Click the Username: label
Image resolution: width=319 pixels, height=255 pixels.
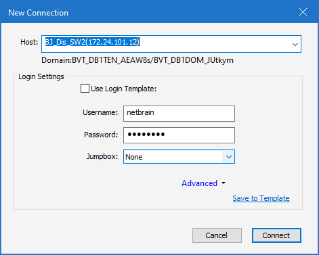tap(100, 112)
